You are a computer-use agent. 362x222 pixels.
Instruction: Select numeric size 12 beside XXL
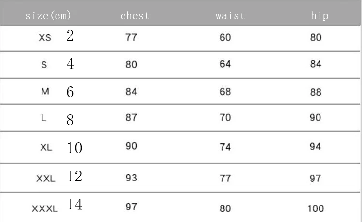[74, 177]
